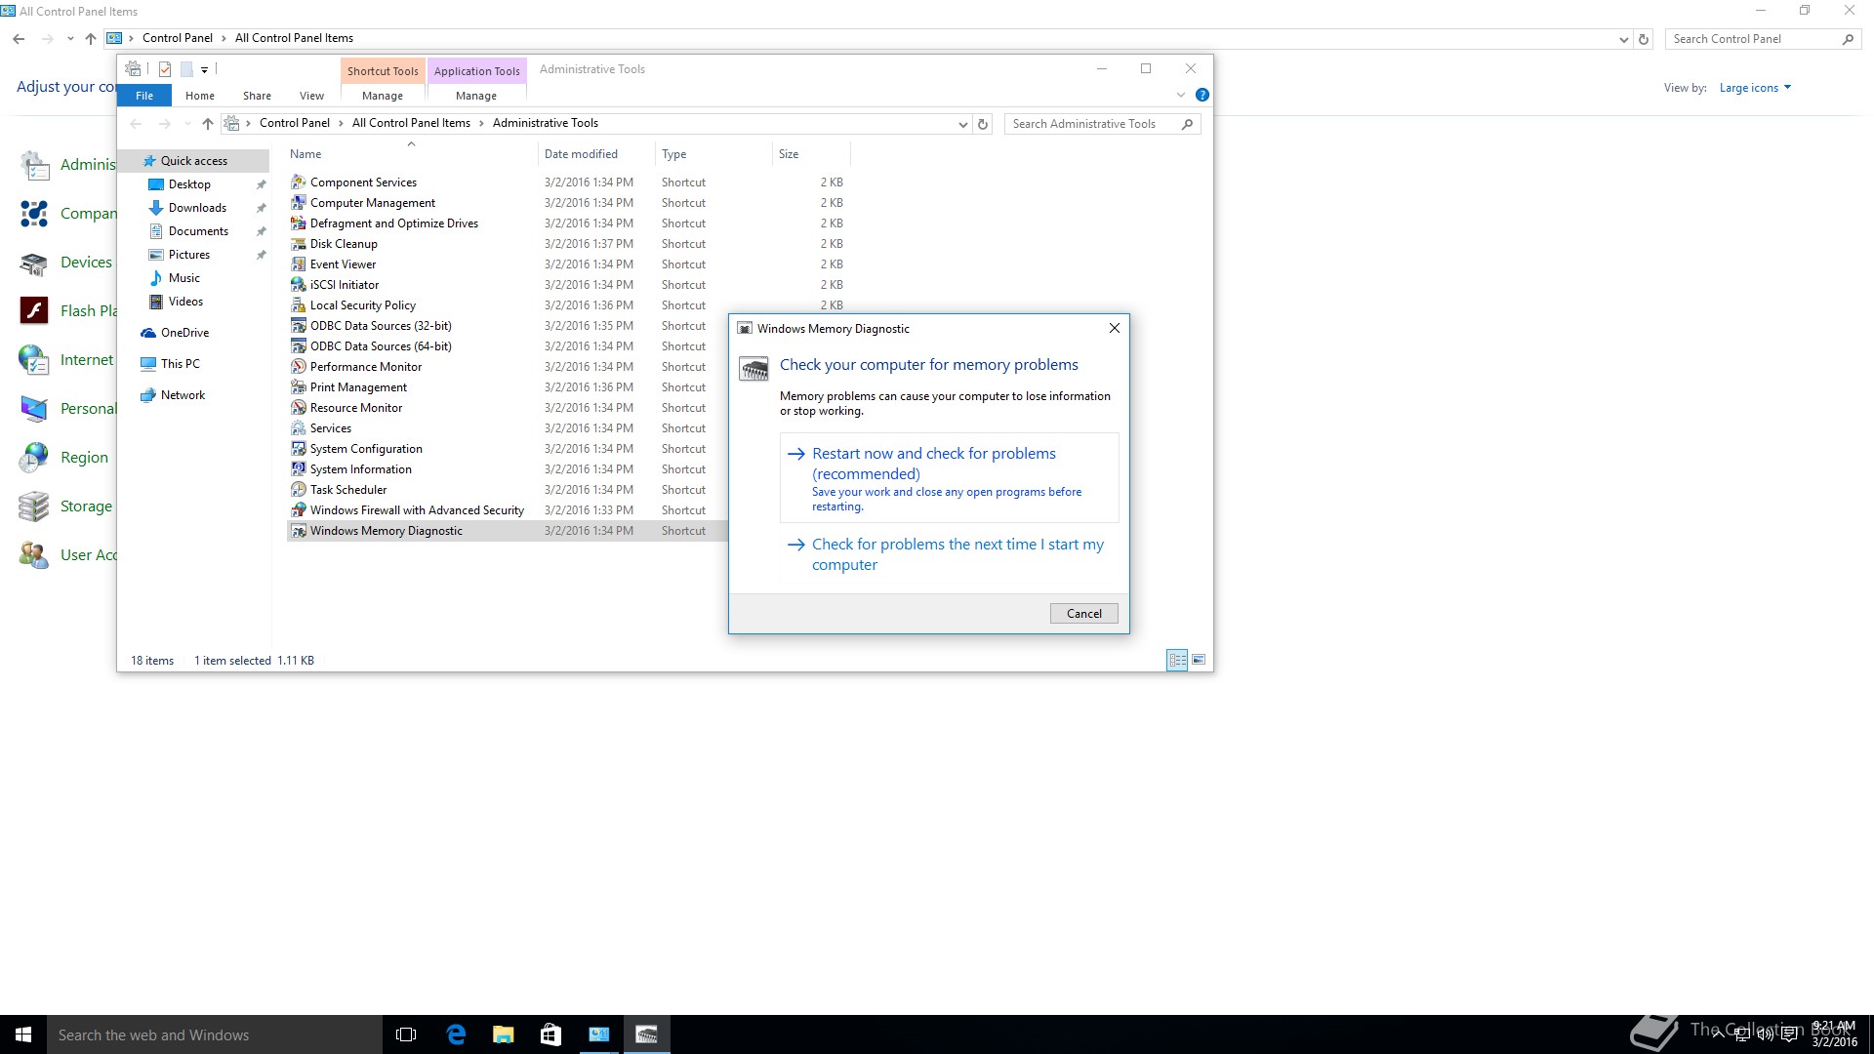Viewport: 1874px width, 1054px height.
Task: Switch to Share ribbon tab
Action: (257, 96)
